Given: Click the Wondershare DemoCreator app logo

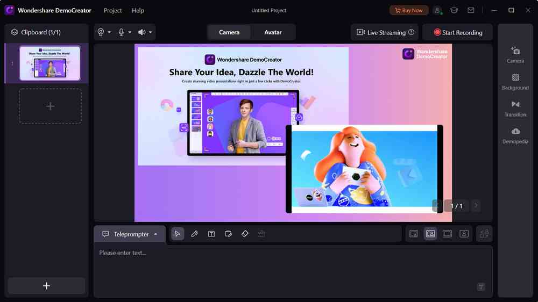Looking at the screenshot, I should pos(10,10).
